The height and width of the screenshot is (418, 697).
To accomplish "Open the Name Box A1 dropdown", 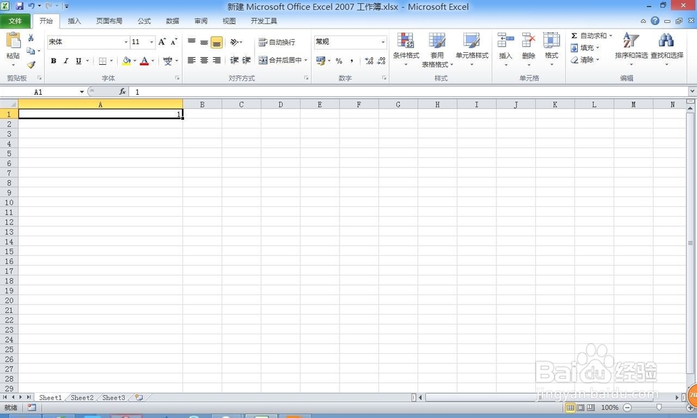I will point(82,92).
